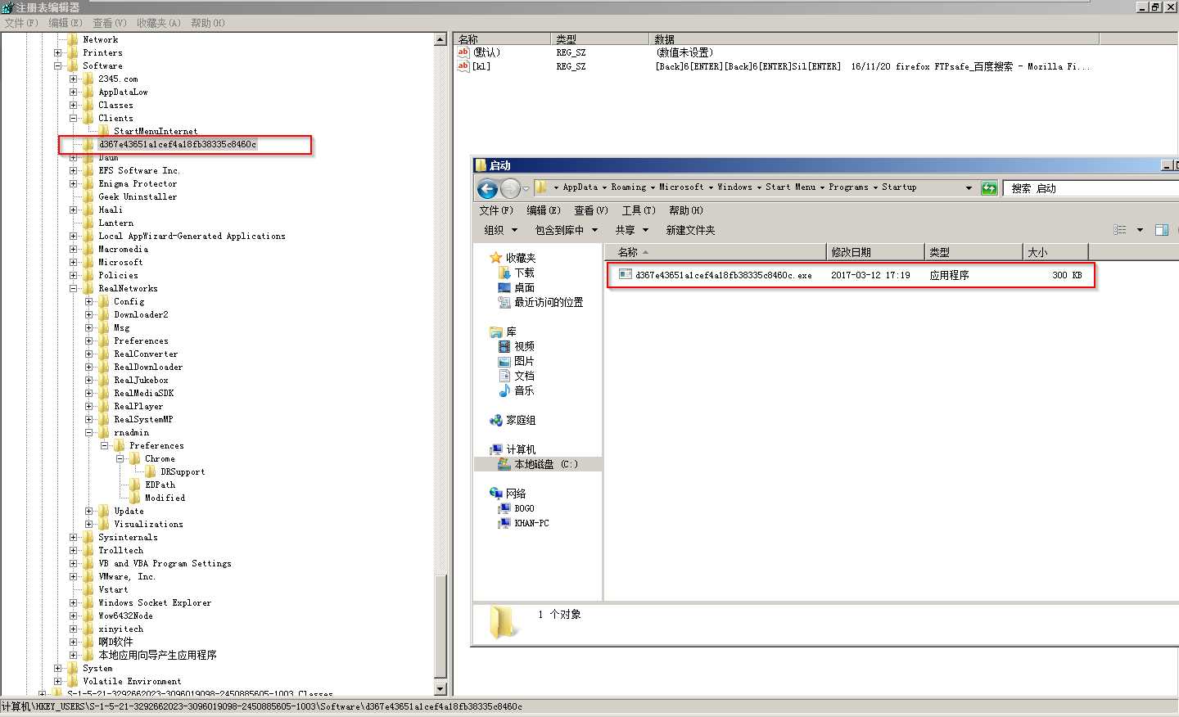
Task: Expand the Wow6432Node registry key
Action: coord(74,616)
